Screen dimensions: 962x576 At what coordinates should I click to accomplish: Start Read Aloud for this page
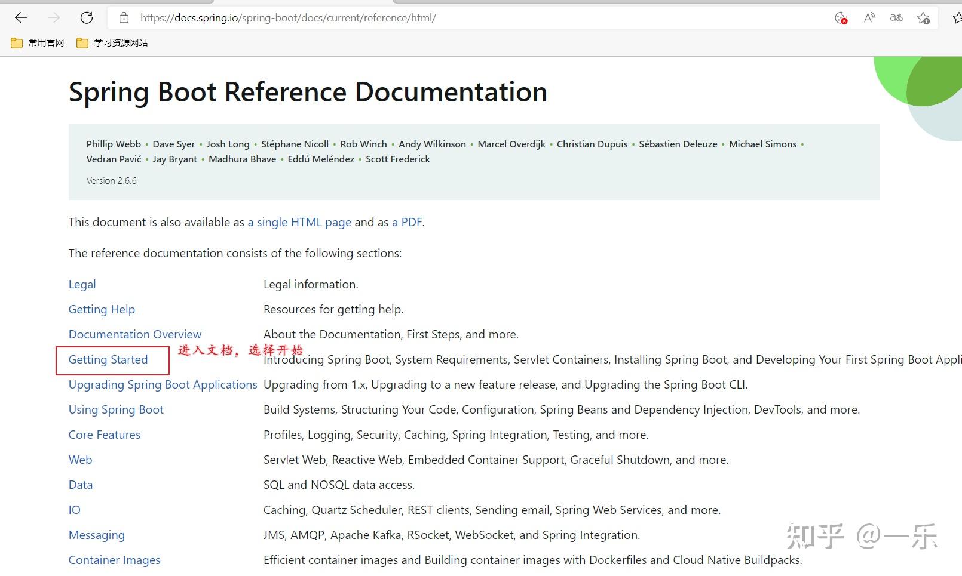point(869,18)
